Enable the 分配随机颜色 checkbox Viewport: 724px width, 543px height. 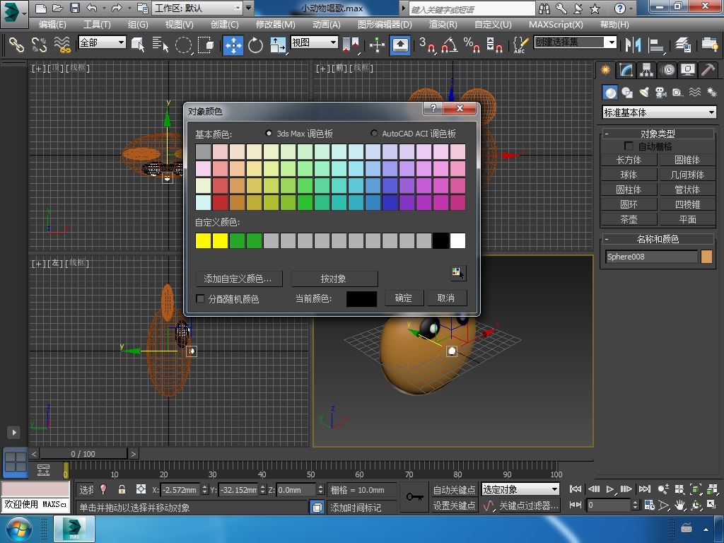coord(200,299)
